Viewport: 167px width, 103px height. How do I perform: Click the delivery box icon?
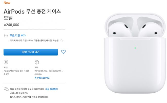37,62
